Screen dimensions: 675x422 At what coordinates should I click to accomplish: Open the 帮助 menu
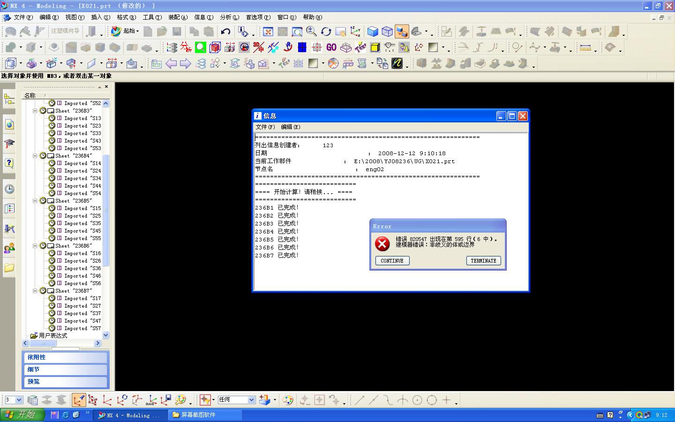click(x=312, y=17)
